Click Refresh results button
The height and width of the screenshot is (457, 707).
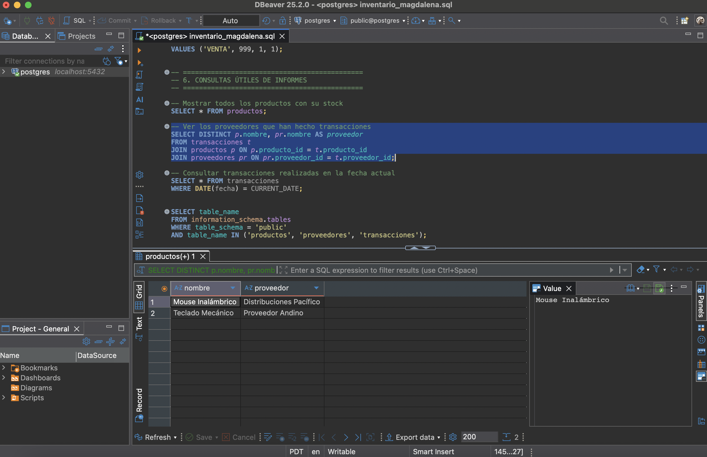[153, 437]
